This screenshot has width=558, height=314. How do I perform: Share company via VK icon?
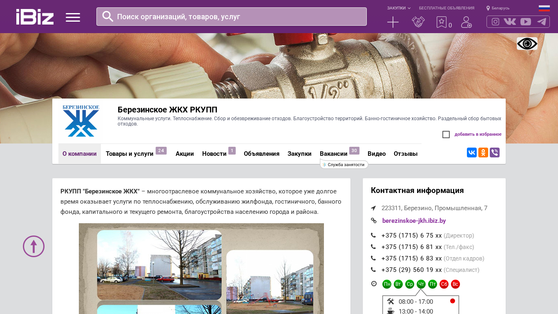click(472, 153)
